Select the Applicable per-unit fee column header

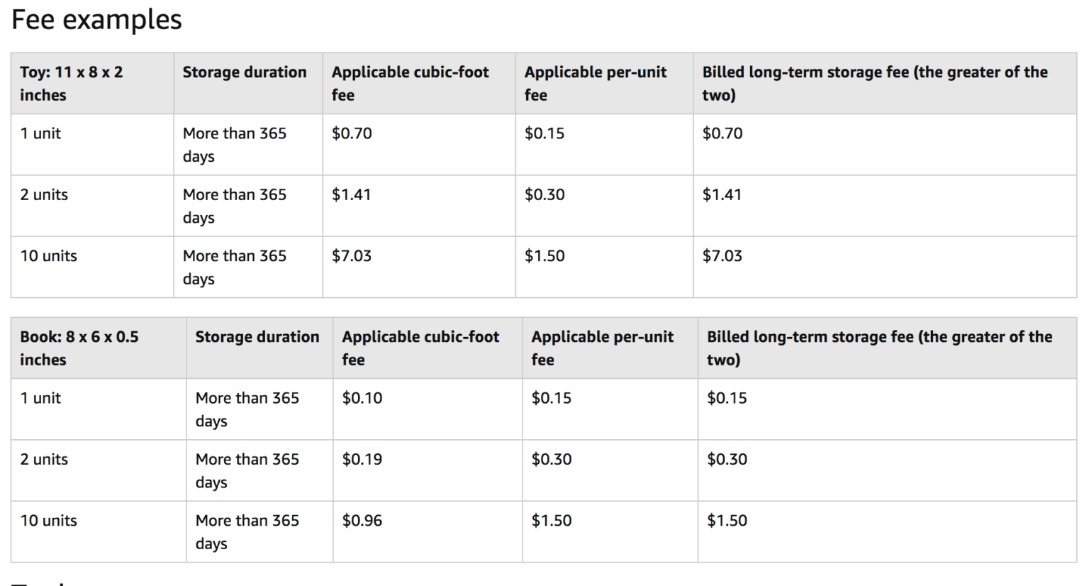(596, 83)
